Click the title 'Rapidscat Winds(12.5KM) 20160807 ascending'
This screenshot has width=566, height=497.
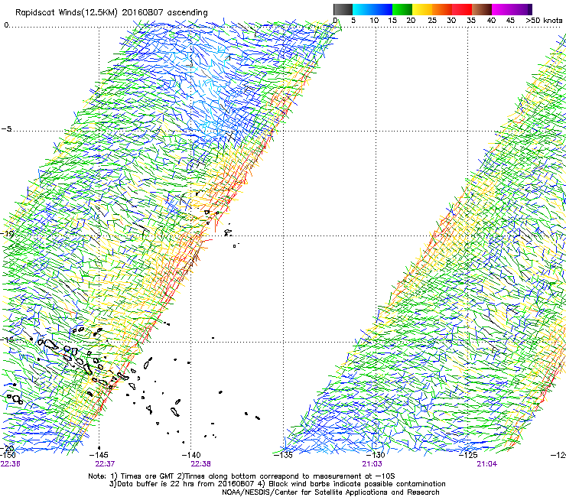(112, 12)
